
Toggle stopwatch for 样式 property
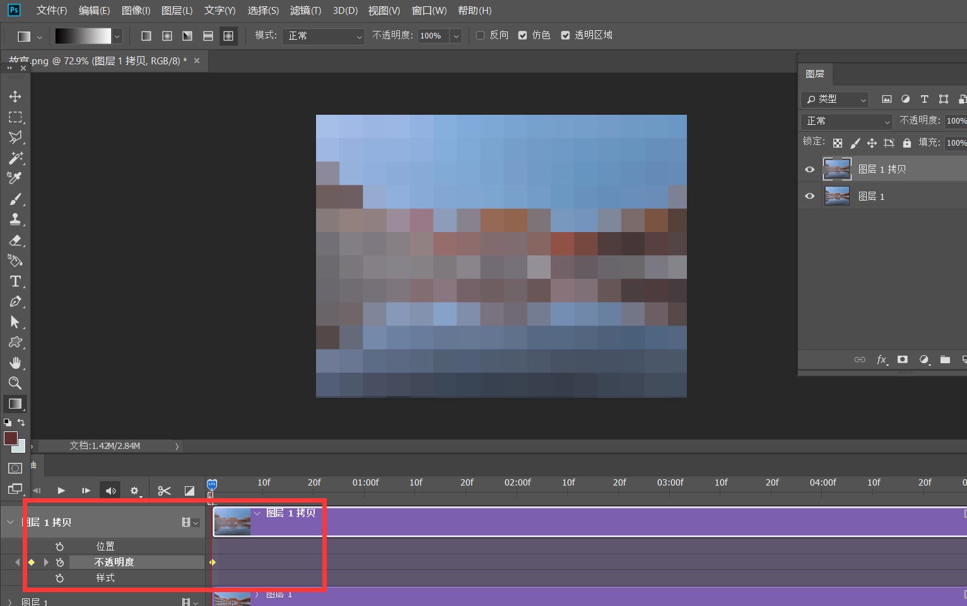pos(60,578)
